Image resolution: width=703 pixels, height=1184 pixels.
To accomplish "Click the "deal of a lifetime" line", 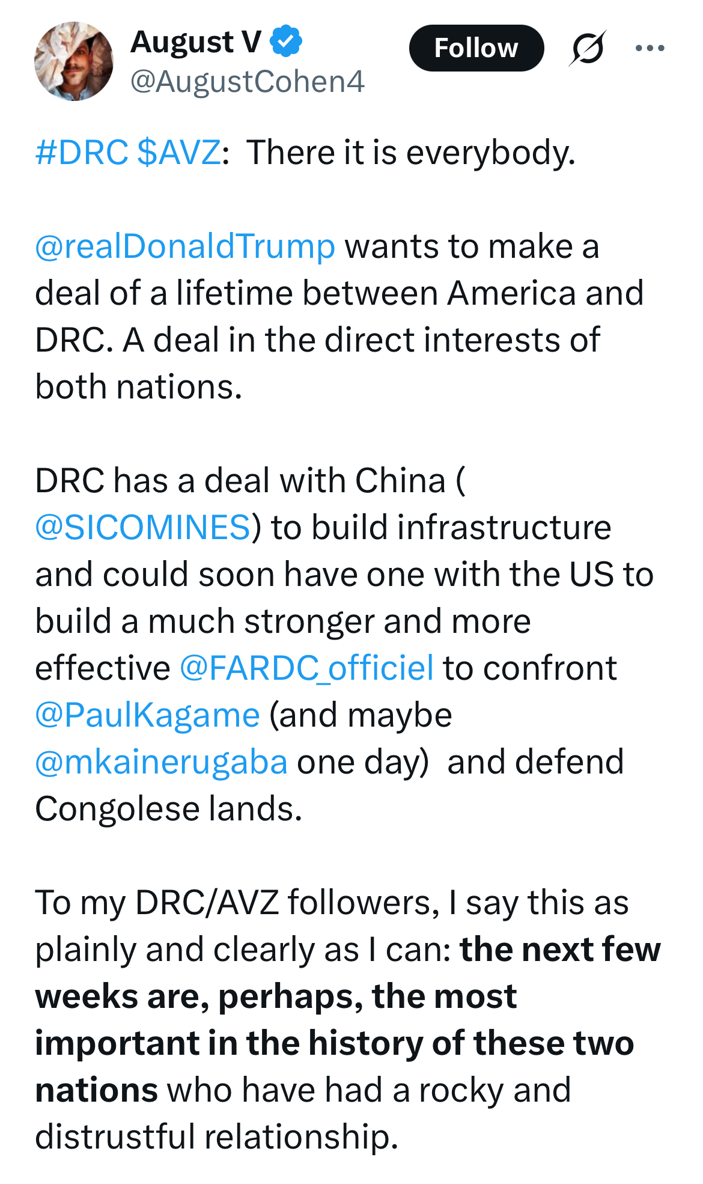I will (339, 293).
